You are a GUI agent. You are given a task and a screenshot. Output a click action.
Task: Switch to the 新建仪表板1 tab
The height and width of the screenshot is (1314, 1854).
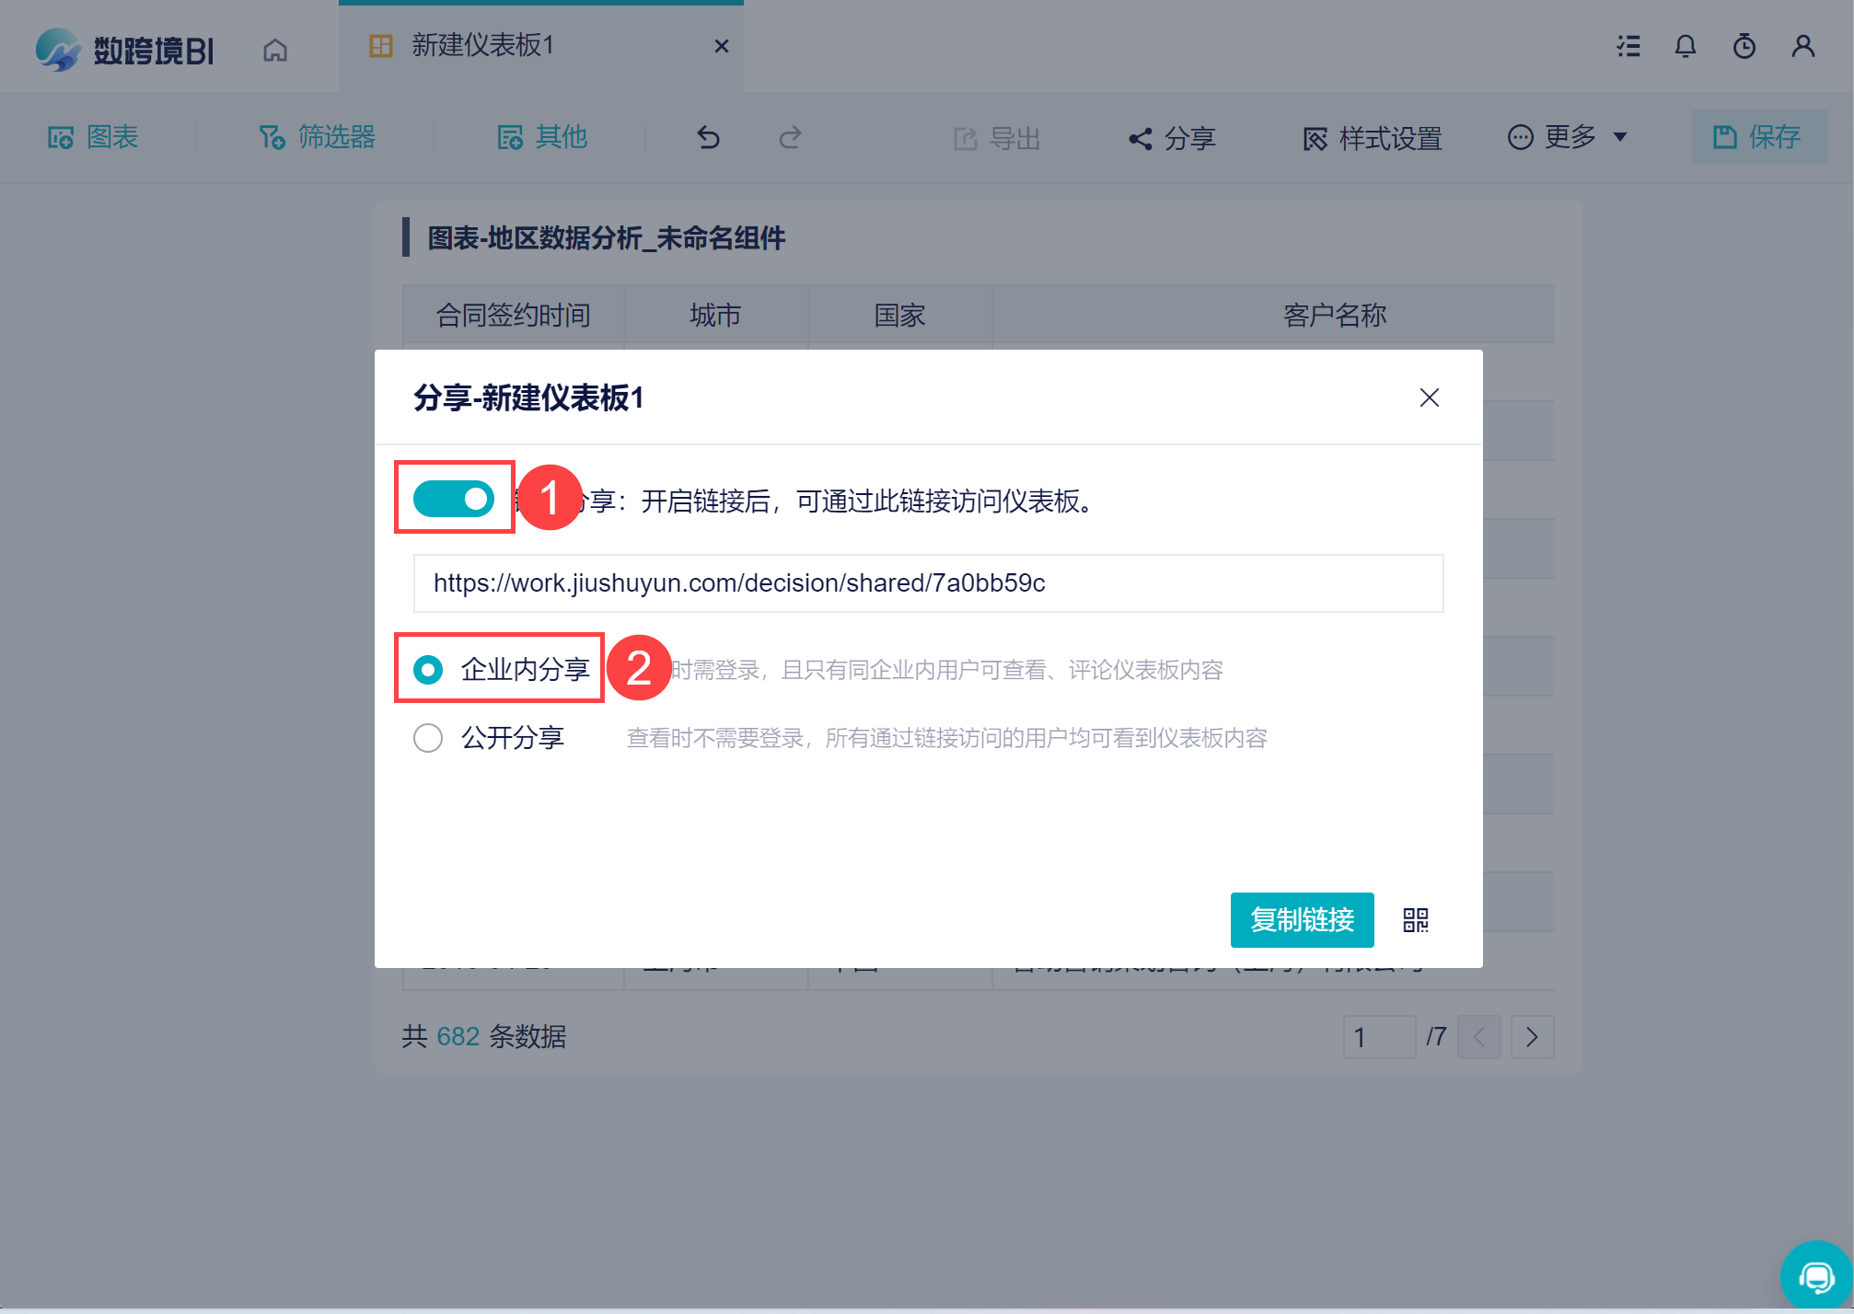coord(482,46)
